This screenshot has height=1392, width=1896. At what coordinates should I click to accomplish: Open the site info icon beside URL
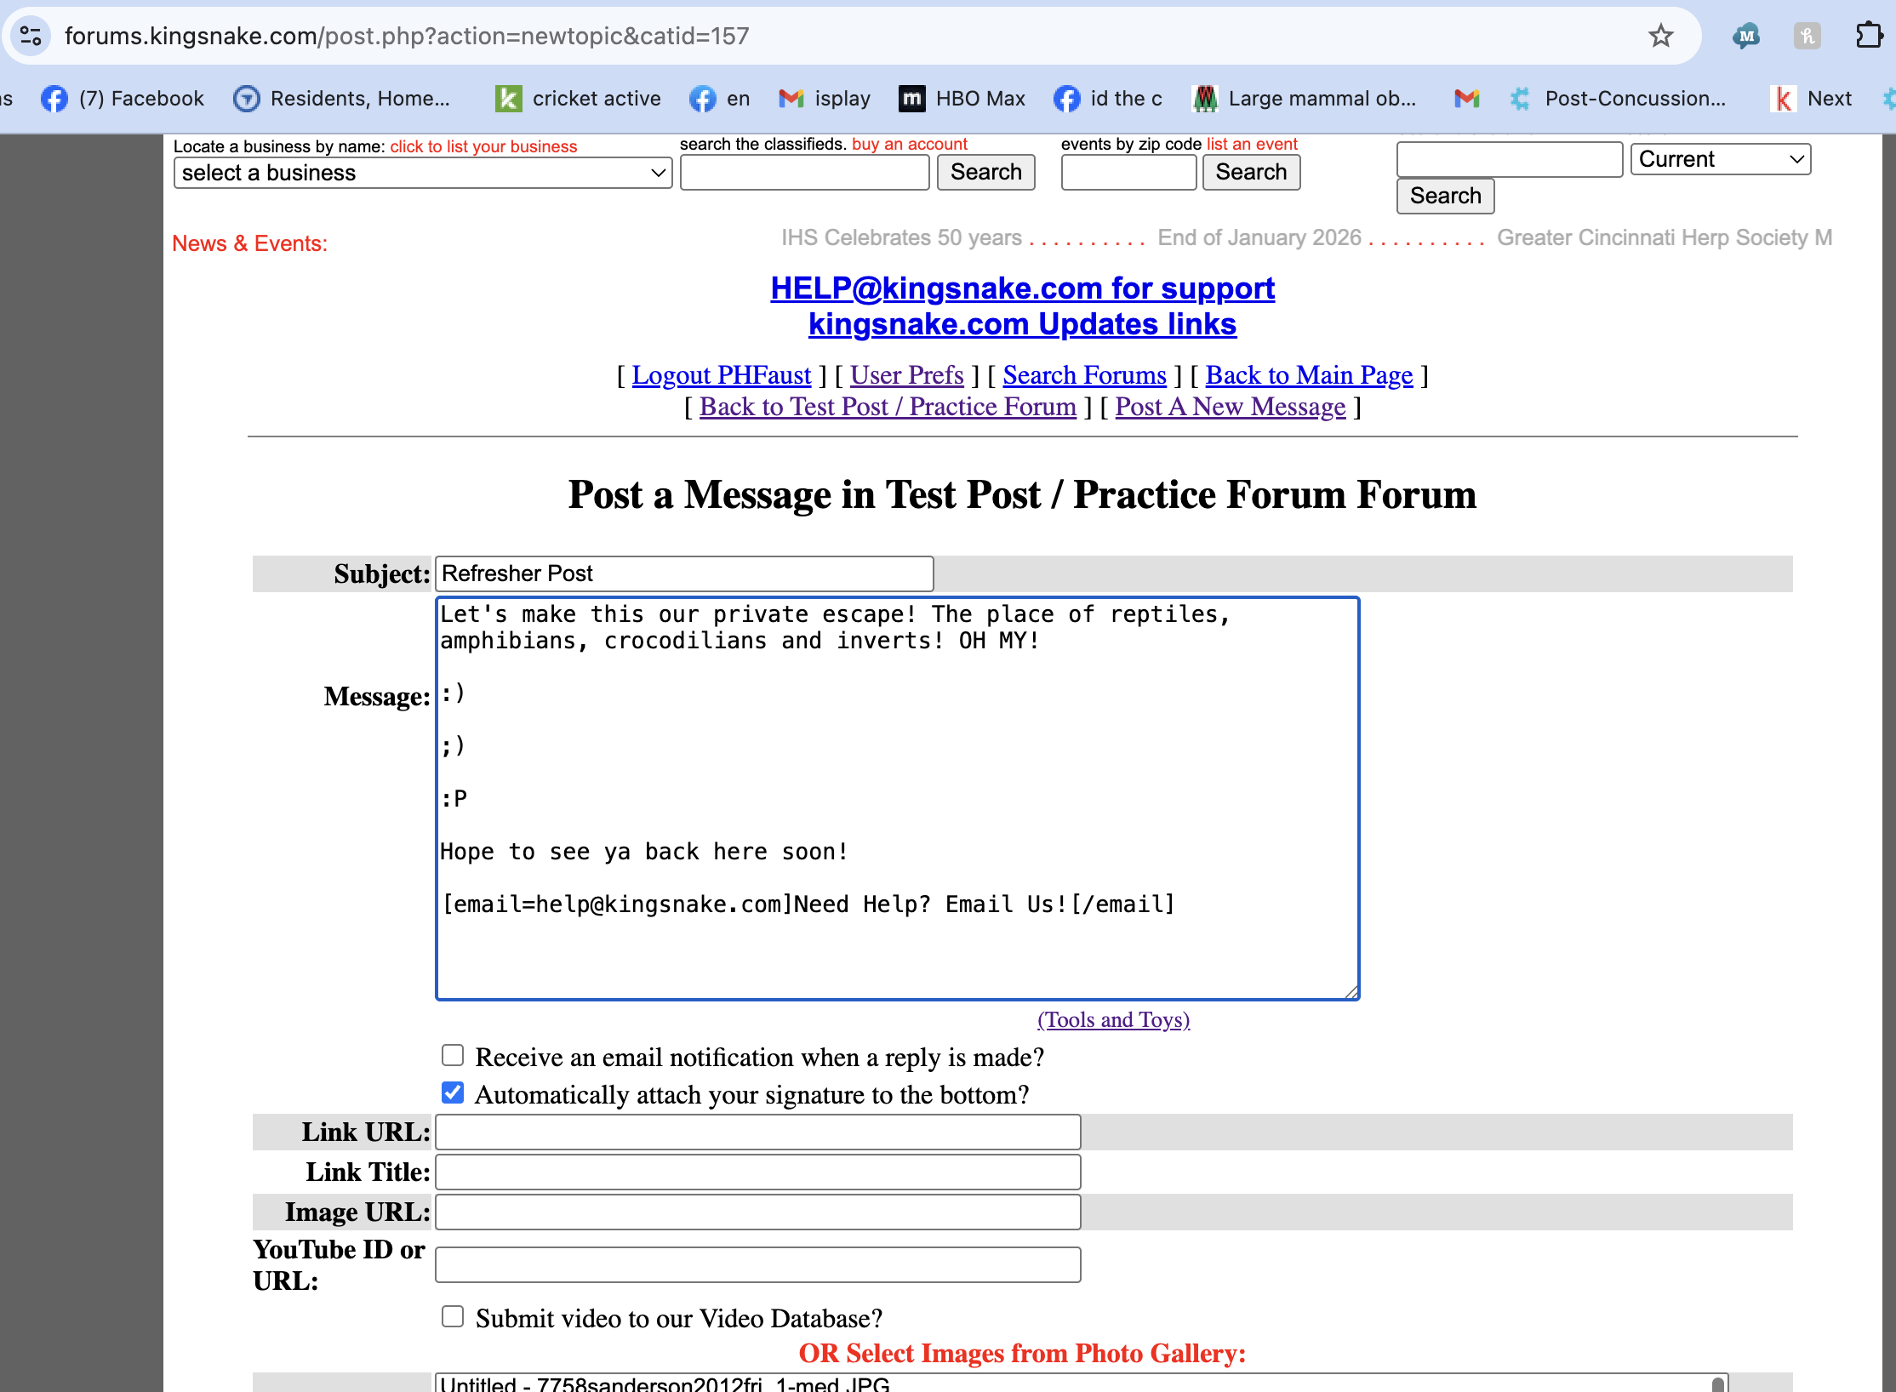click(x=31, y=36)
